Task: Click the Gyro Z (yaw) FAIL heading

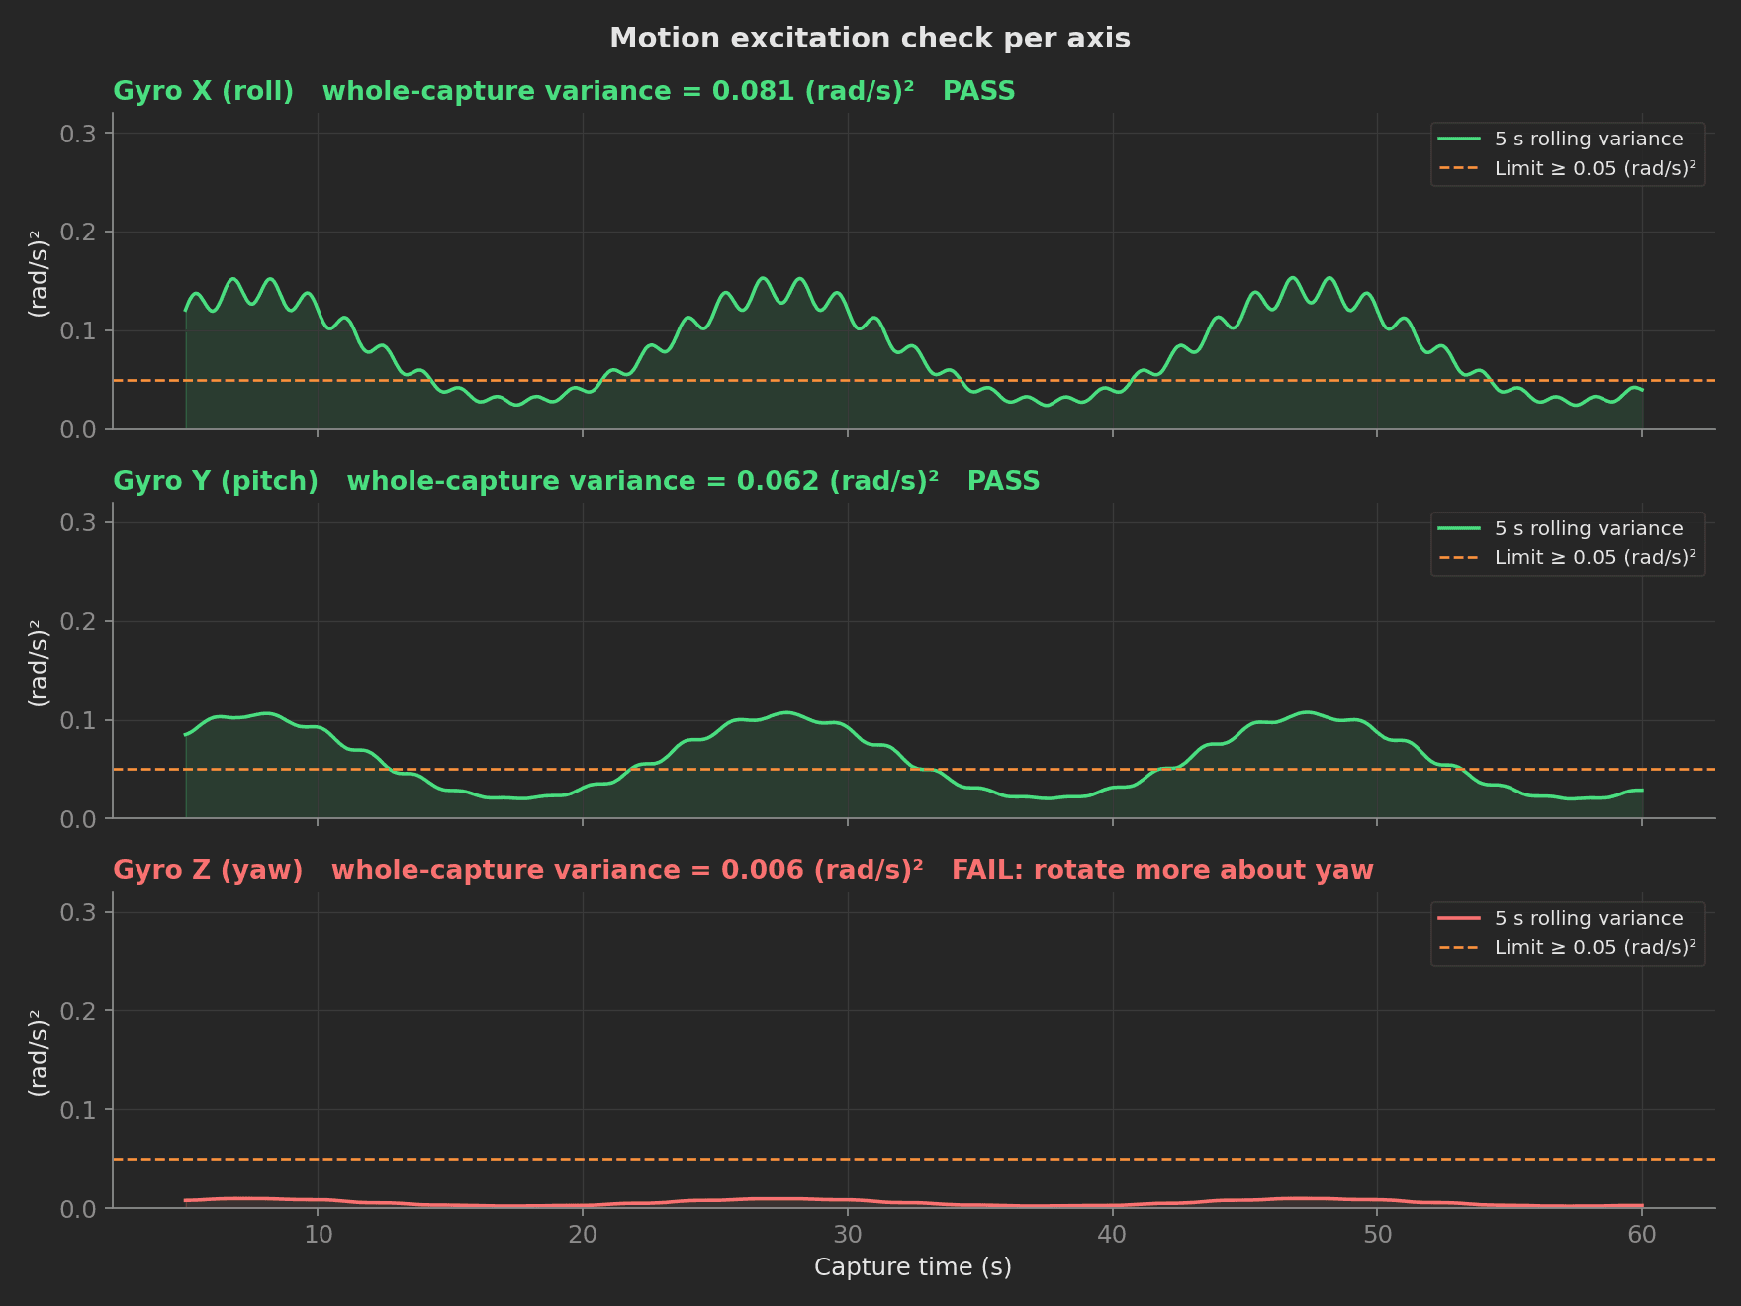Action: (743, 870)
